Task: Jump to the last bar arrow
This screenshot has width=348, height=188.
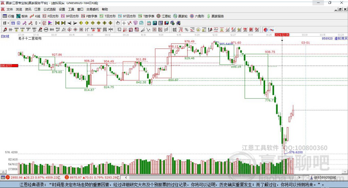Action: pyautogui.click(x=63, y=23)
